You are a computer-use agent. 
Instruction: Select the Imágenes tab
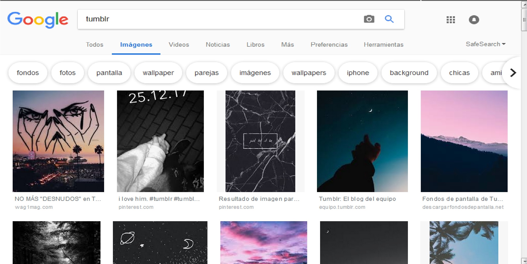(x=136, y=45)
